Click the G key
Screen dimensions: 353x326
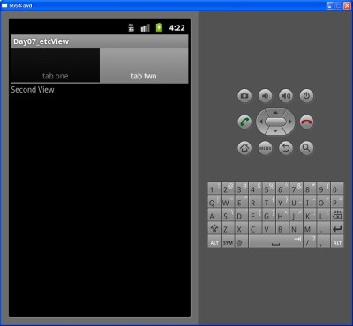tap(268, 215)
